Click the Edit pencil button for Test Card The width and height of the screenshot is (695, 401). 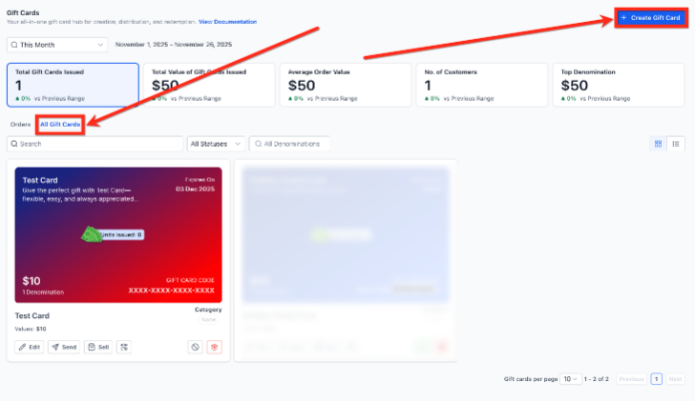coord(30,347)
